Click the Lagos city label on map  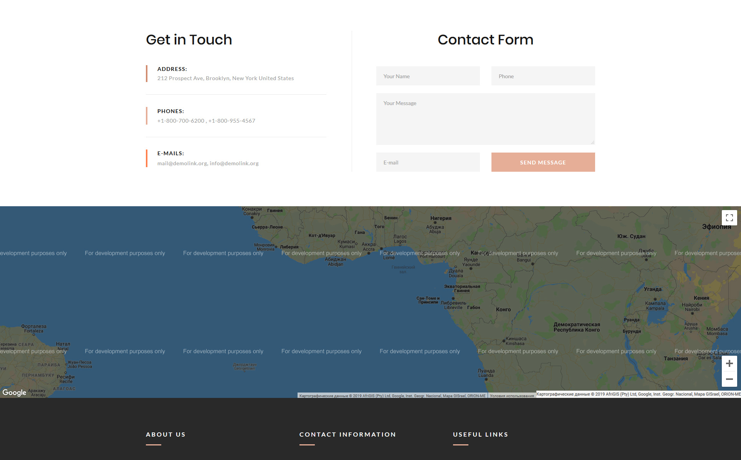[x=400, y=239]
